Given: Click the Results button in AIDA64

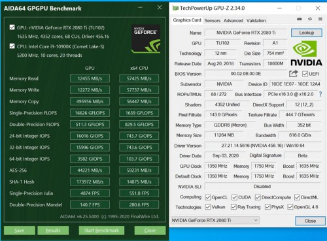Looking at the screenshot, I should [x=53, y=231].
